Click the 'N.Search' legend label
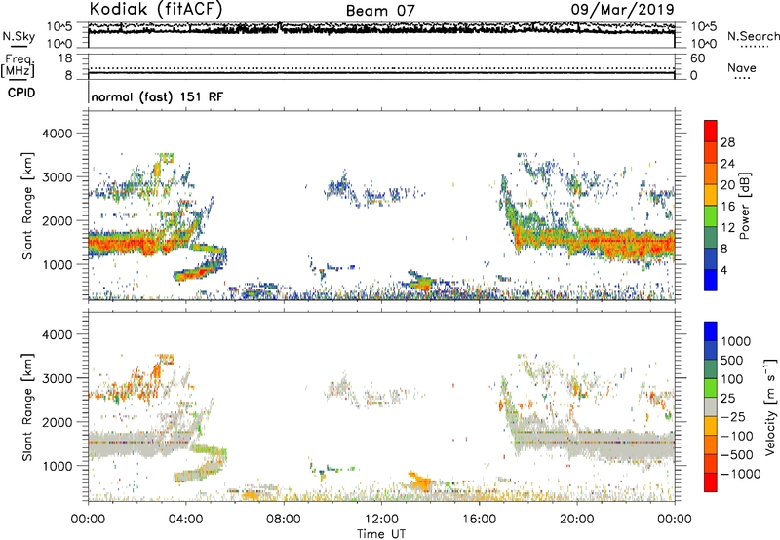Viewport: 780px width, 540px height. tap(753, 36)
